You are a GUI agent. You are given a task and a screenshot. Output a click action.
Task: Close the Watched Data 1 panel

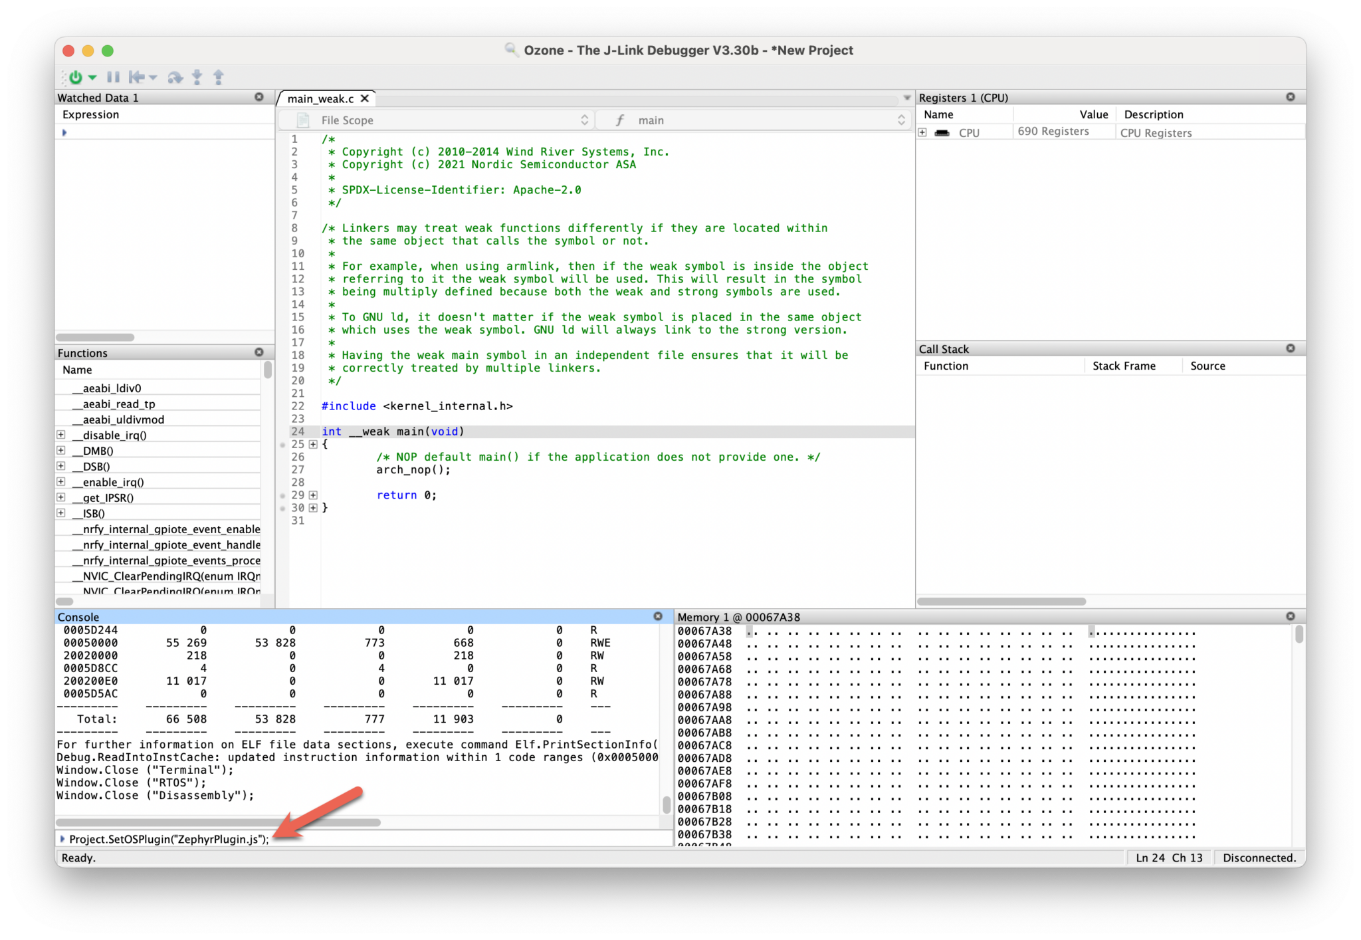(259, 97)
